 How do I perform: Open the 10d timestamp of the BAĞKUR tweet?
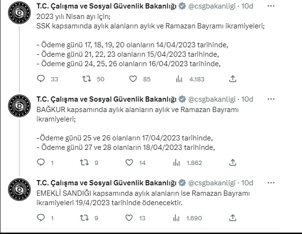[x=248, y=99]
